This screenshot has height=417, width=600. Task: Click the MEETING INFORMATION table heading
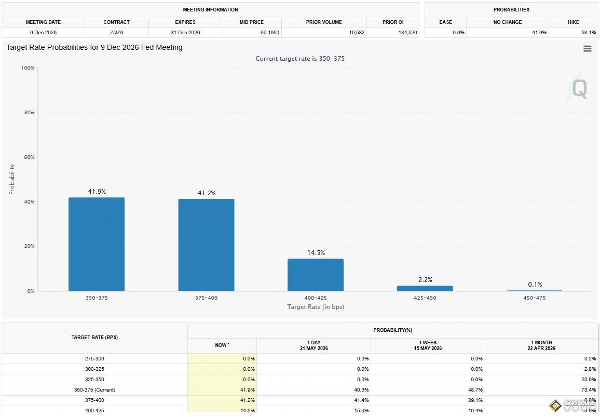[210, 9]
